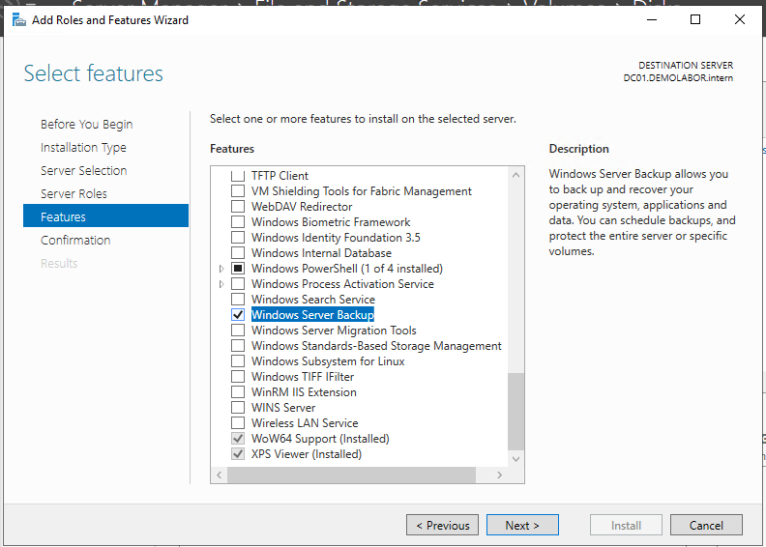The image size is (766, 547).
Task: Expand the Windows Process Activation Service node
Action: pyautogui.click(x=221, y=284)
